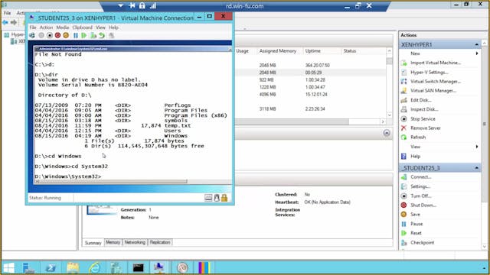
Task: Click the scroll right arrow of the VM list
Action: coord(383,121)
